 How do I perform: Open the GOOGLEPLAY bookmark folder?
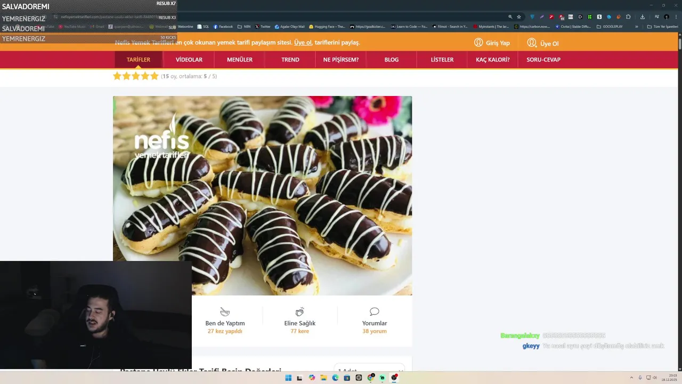[610, 26]
